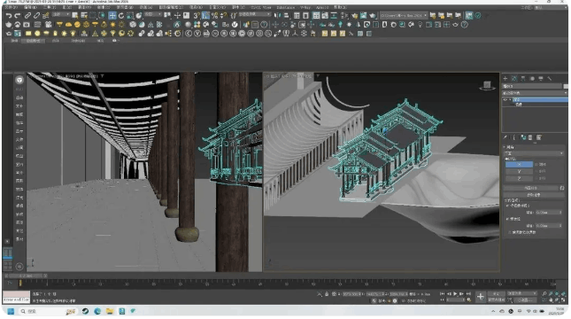Click the object name field in Modify panel
571x319 pixels.
tap(532, 86)
